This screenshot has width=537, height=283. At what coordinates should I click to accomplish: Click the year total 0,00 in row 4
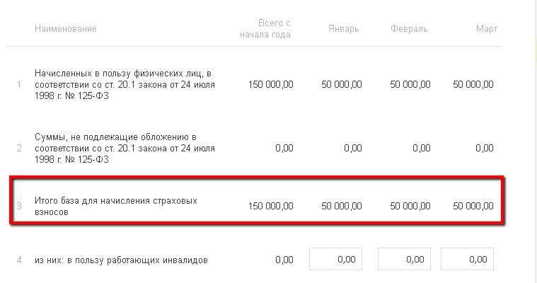tap(284, 260)
